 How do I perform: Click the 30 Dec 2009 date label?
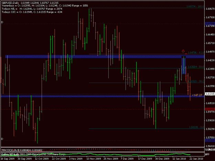162,159
